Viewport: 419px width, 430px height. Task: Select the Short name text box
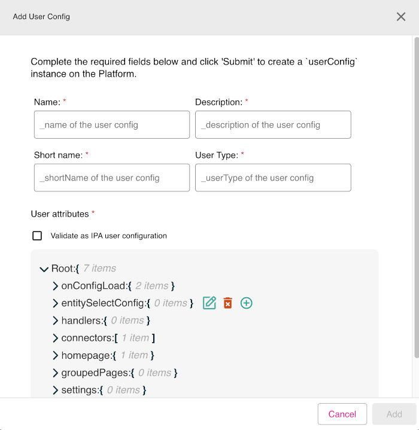click(x=112, y=178)
